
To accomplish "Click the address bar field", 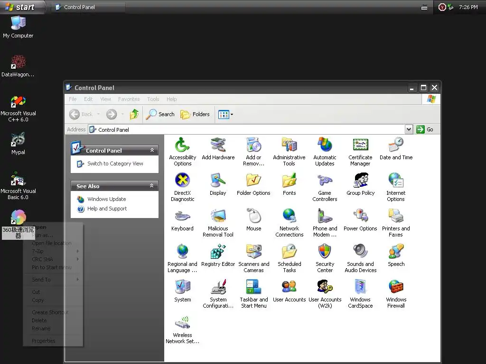I will (247, 129).
